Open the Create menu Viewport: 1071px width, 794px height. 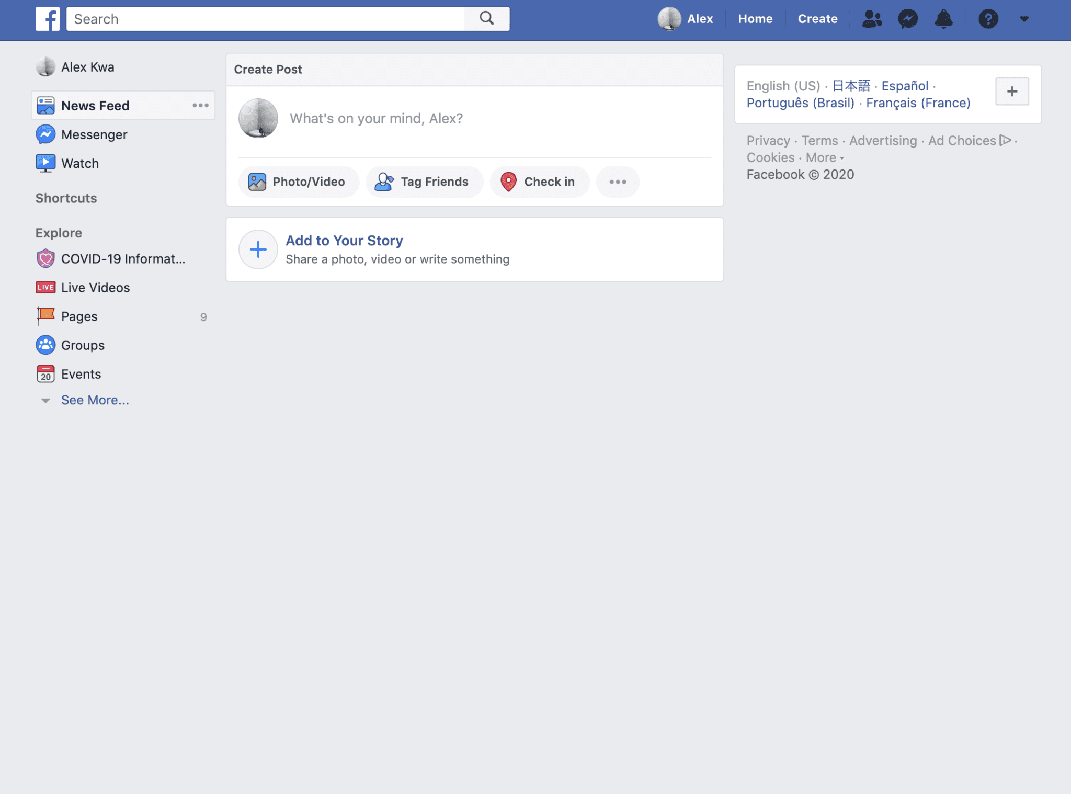(817, 19)
